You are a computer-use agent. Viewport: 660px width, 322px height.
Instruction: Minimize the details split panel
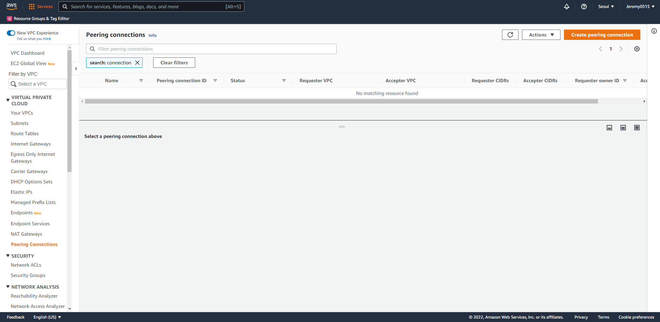click(x=609, y=128)
